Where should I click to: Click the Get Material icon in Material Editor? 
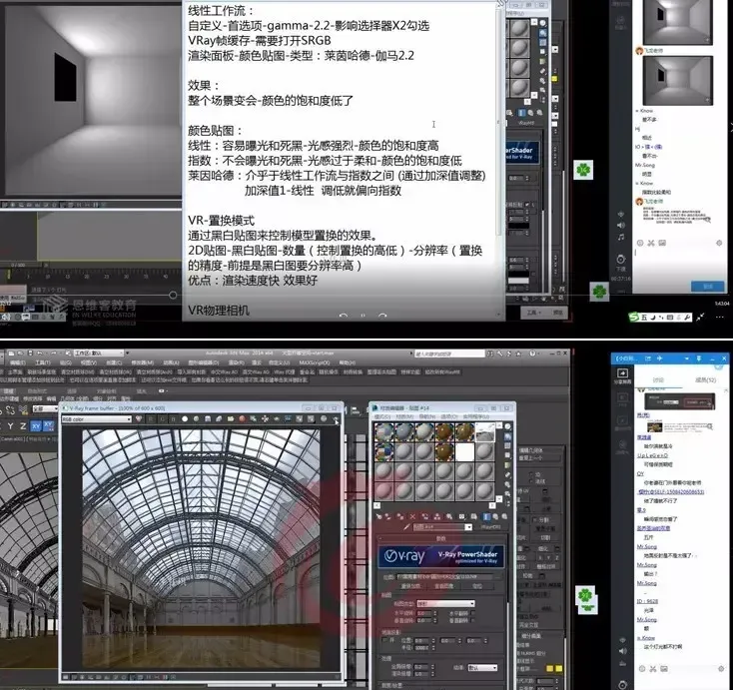point(378,516)
